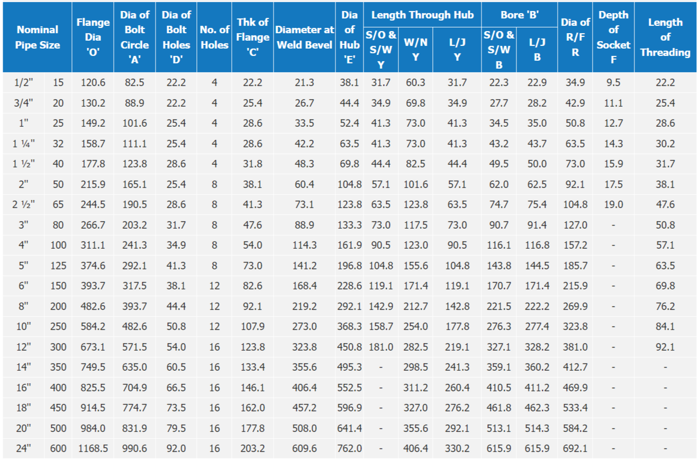Screen dimensions: 700x461
Task: Select the W/N value 117.5 in the 3" row
Action: [x=416, y=225]
